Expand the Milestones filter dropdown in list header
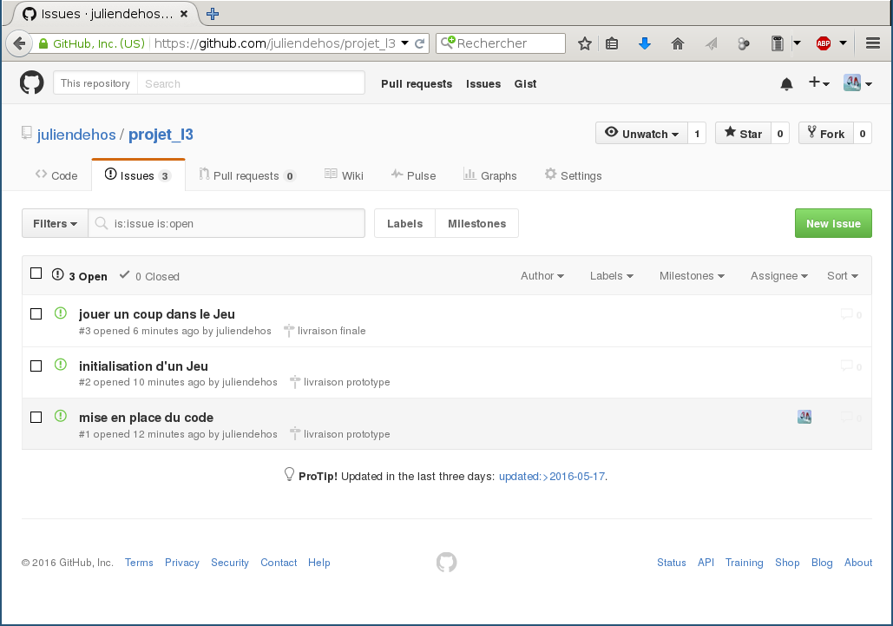Viewport: 893px width, 626px height. pos(692,276)
